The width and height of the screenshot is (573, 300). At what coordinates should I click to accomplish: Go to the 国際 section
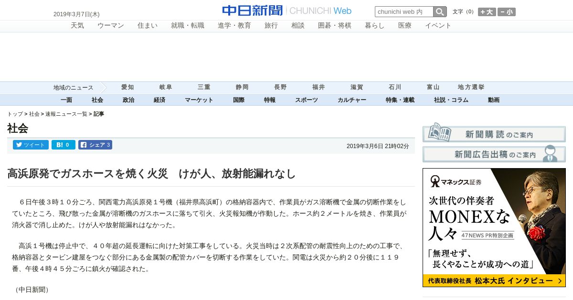point(239,100)
